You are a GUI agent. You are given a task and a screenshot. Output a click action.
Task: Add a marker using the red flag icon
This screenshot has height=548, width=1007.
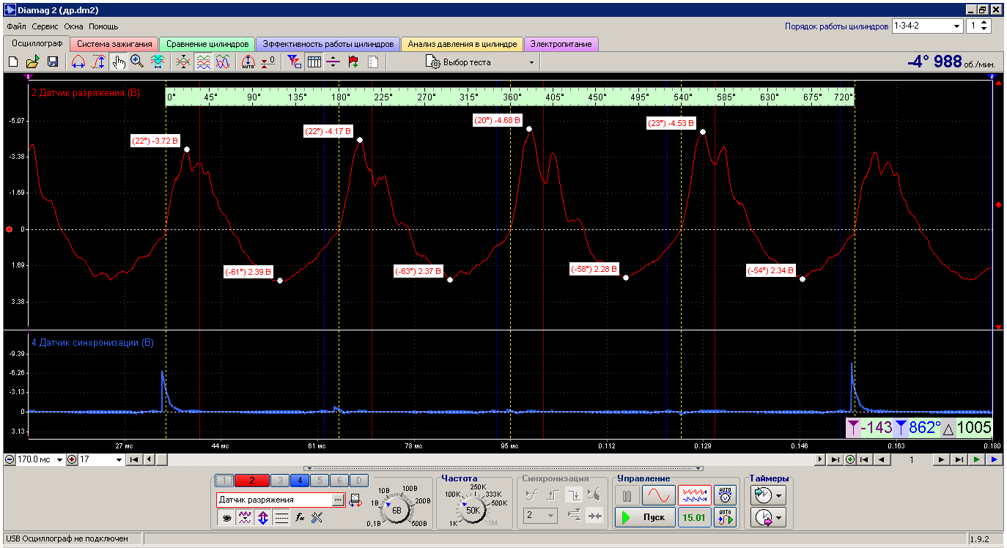353,62
